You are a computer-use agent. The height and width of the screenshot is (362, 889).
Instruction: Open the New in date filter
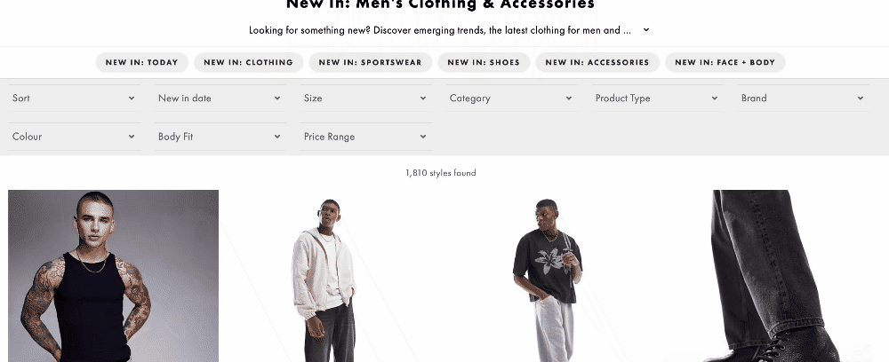point(220,98)
